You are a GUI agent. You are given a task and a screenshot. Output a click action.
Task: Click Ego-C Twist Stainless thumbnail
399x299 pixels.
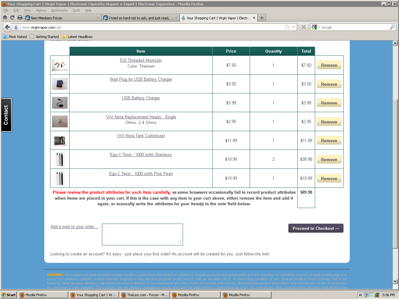[60, 159]
